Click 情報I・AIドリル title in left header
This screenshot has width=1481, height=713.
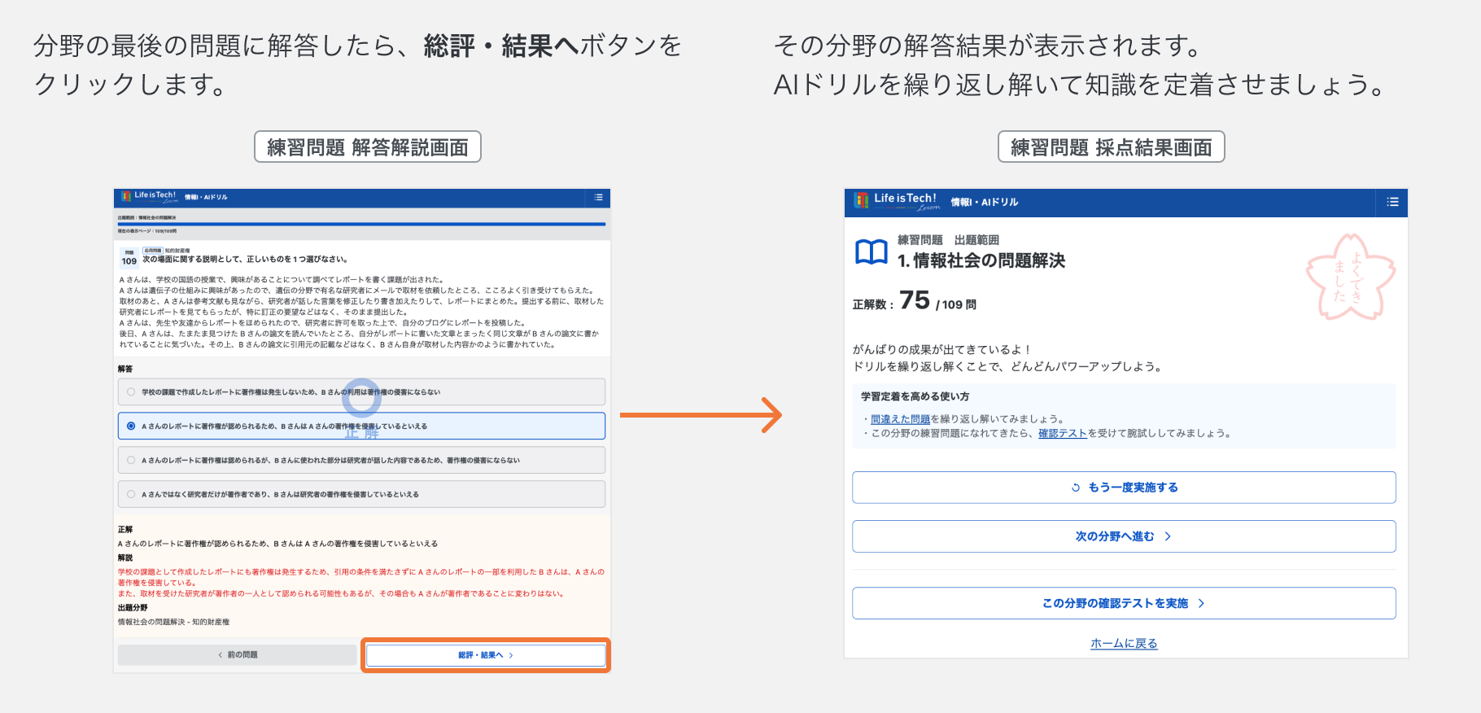(206, 197)
